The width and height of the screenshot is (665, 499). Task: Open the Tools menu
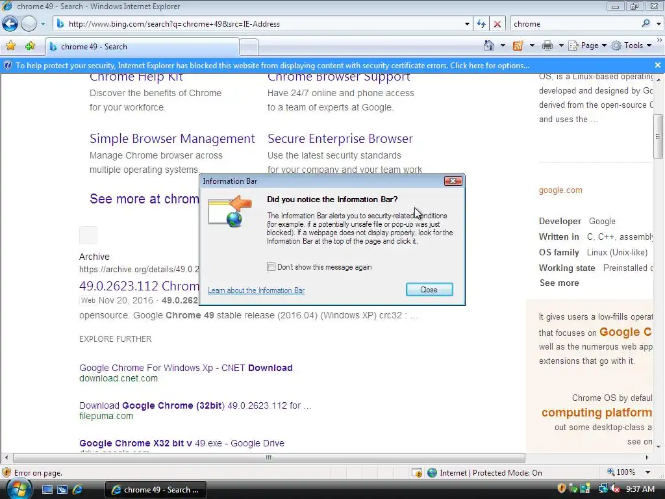631,45
